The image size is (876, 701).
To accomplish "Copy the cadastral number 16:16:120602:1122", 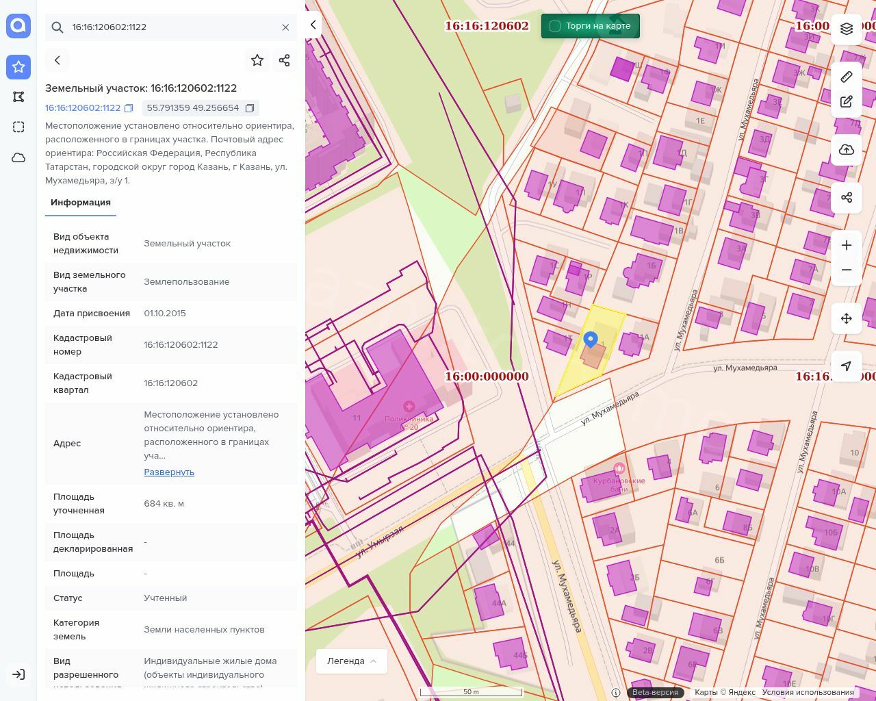I will (129, 108).
